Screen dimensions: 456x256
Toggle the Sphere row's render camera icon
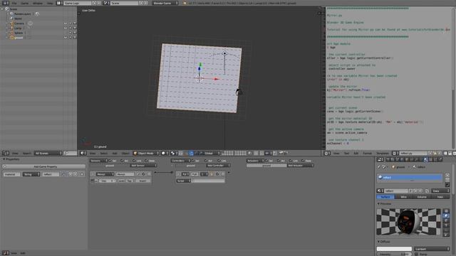[75, 33]
